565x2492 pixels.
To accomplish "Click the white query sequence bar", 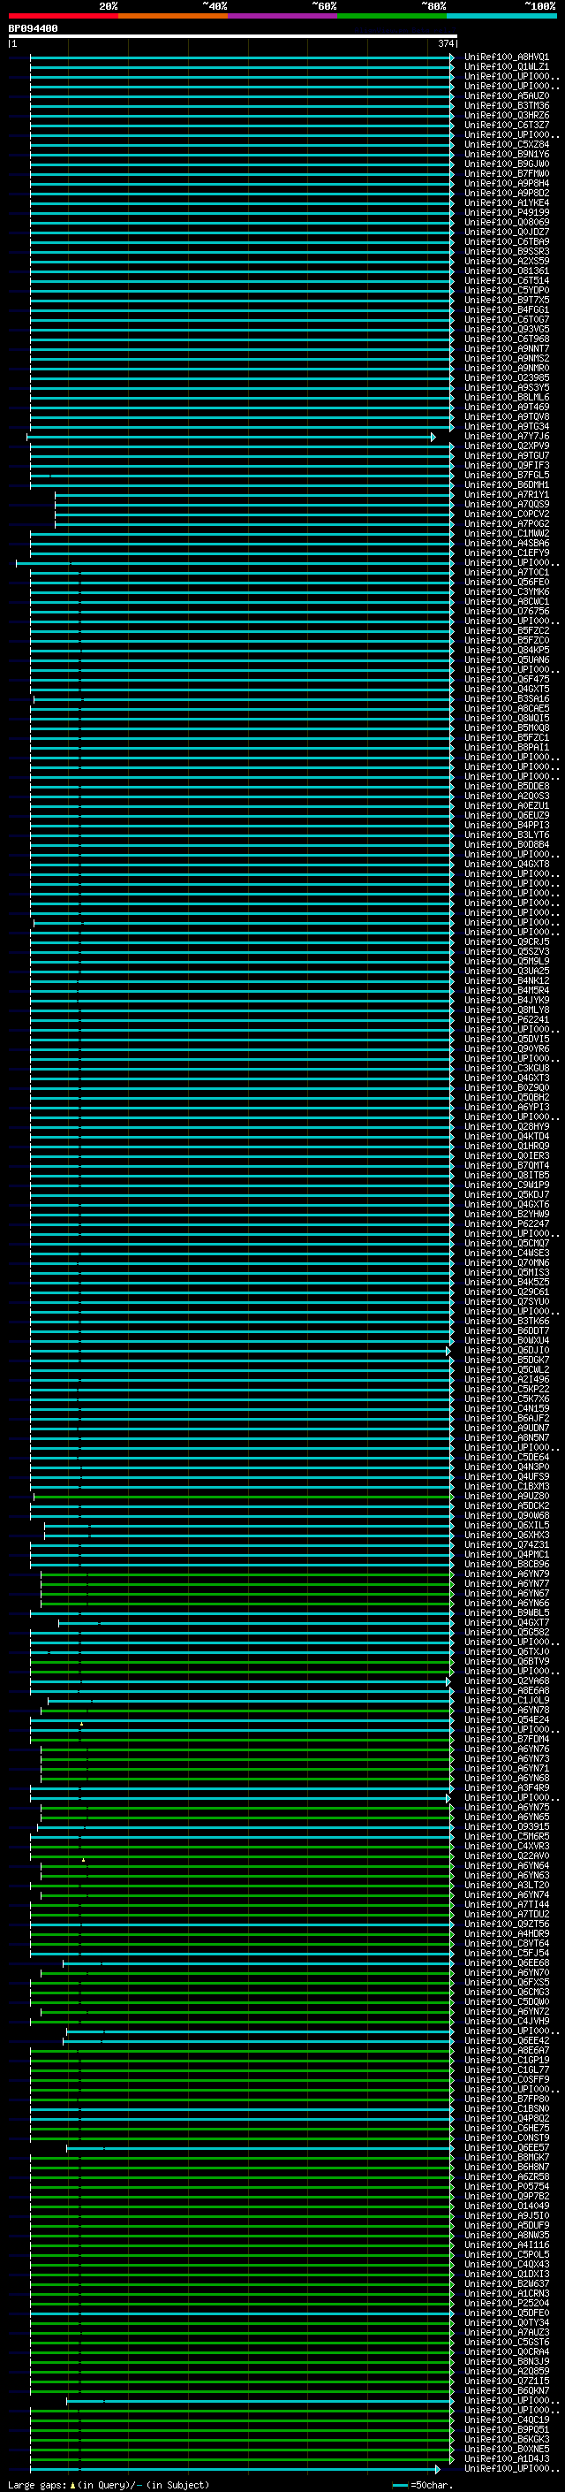I will [x=233, y=37].
